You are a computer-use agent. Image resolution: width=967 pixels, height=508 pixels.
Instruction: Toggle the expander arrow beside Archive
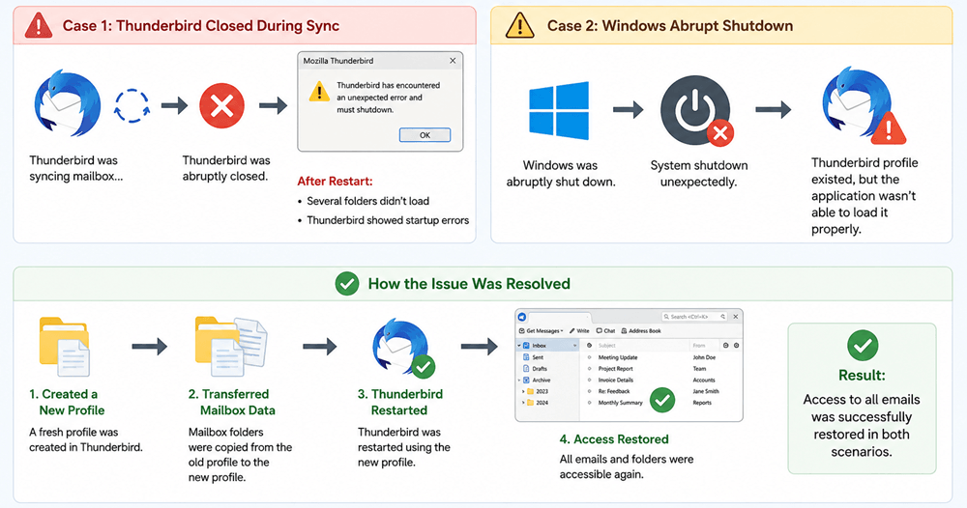coord(519,380)
